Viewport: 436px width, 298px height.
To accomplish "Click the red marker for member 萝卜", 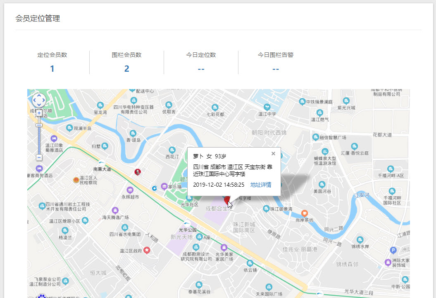I will (x=228, y=201).
